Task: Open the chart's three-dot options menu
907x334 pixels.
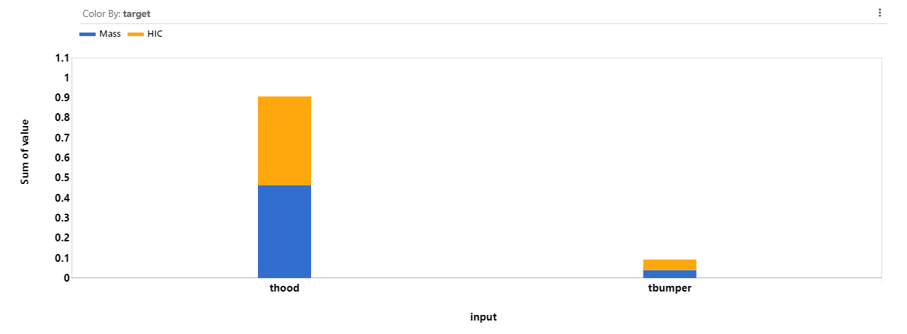Action: pyautogui.click(x=879, y=13)
